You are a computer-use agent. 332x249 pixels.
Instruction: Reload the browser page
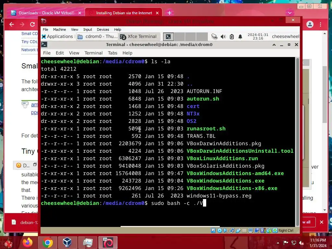(x=32, y=24)
